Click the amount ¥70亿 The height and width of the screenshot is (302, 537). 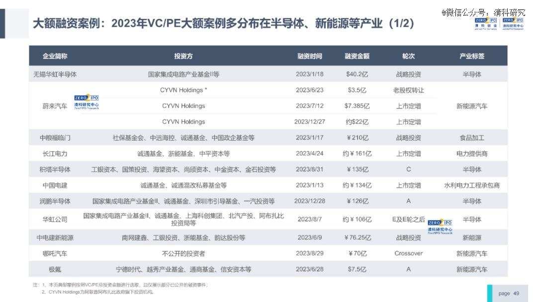tap(357, 254)
